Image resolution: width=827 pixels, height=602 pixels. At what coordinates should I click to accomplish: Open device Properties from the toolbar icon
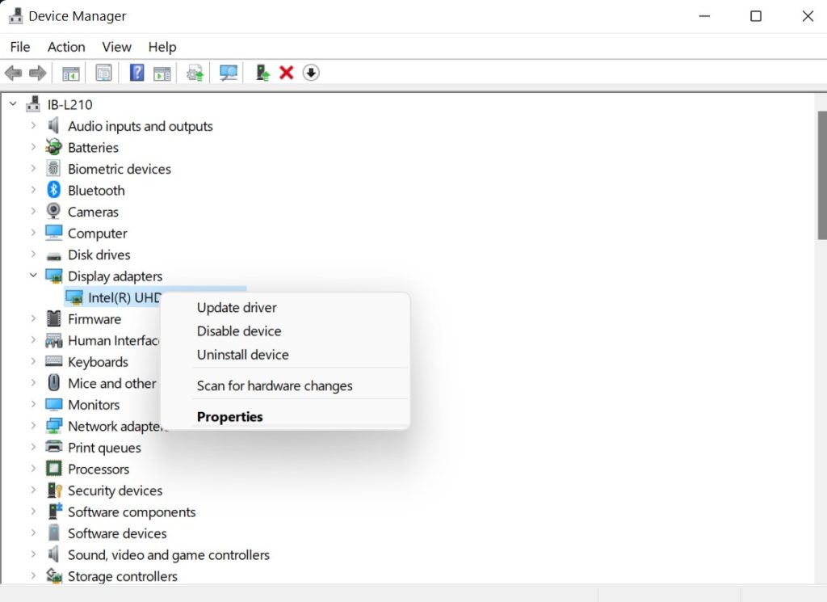click(104, 72)
